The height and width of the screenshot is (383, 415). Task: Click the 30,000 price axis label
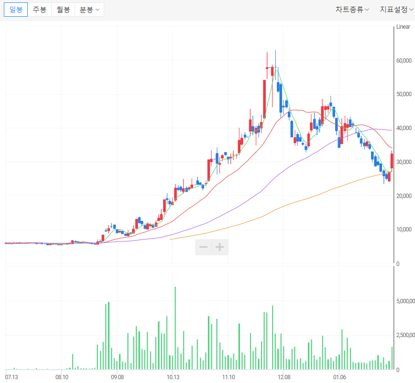point(404,162)
